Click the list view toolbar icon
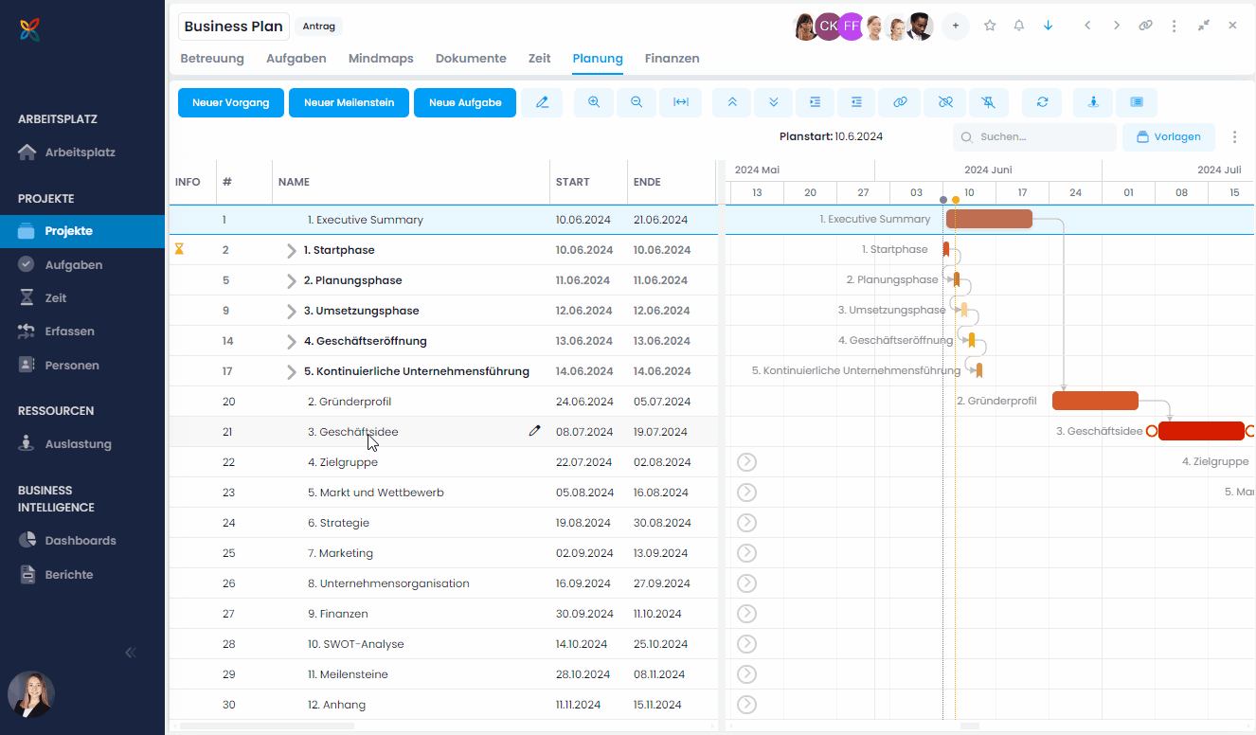This screenshot has width=1256, height=735. coord(1137,102)
